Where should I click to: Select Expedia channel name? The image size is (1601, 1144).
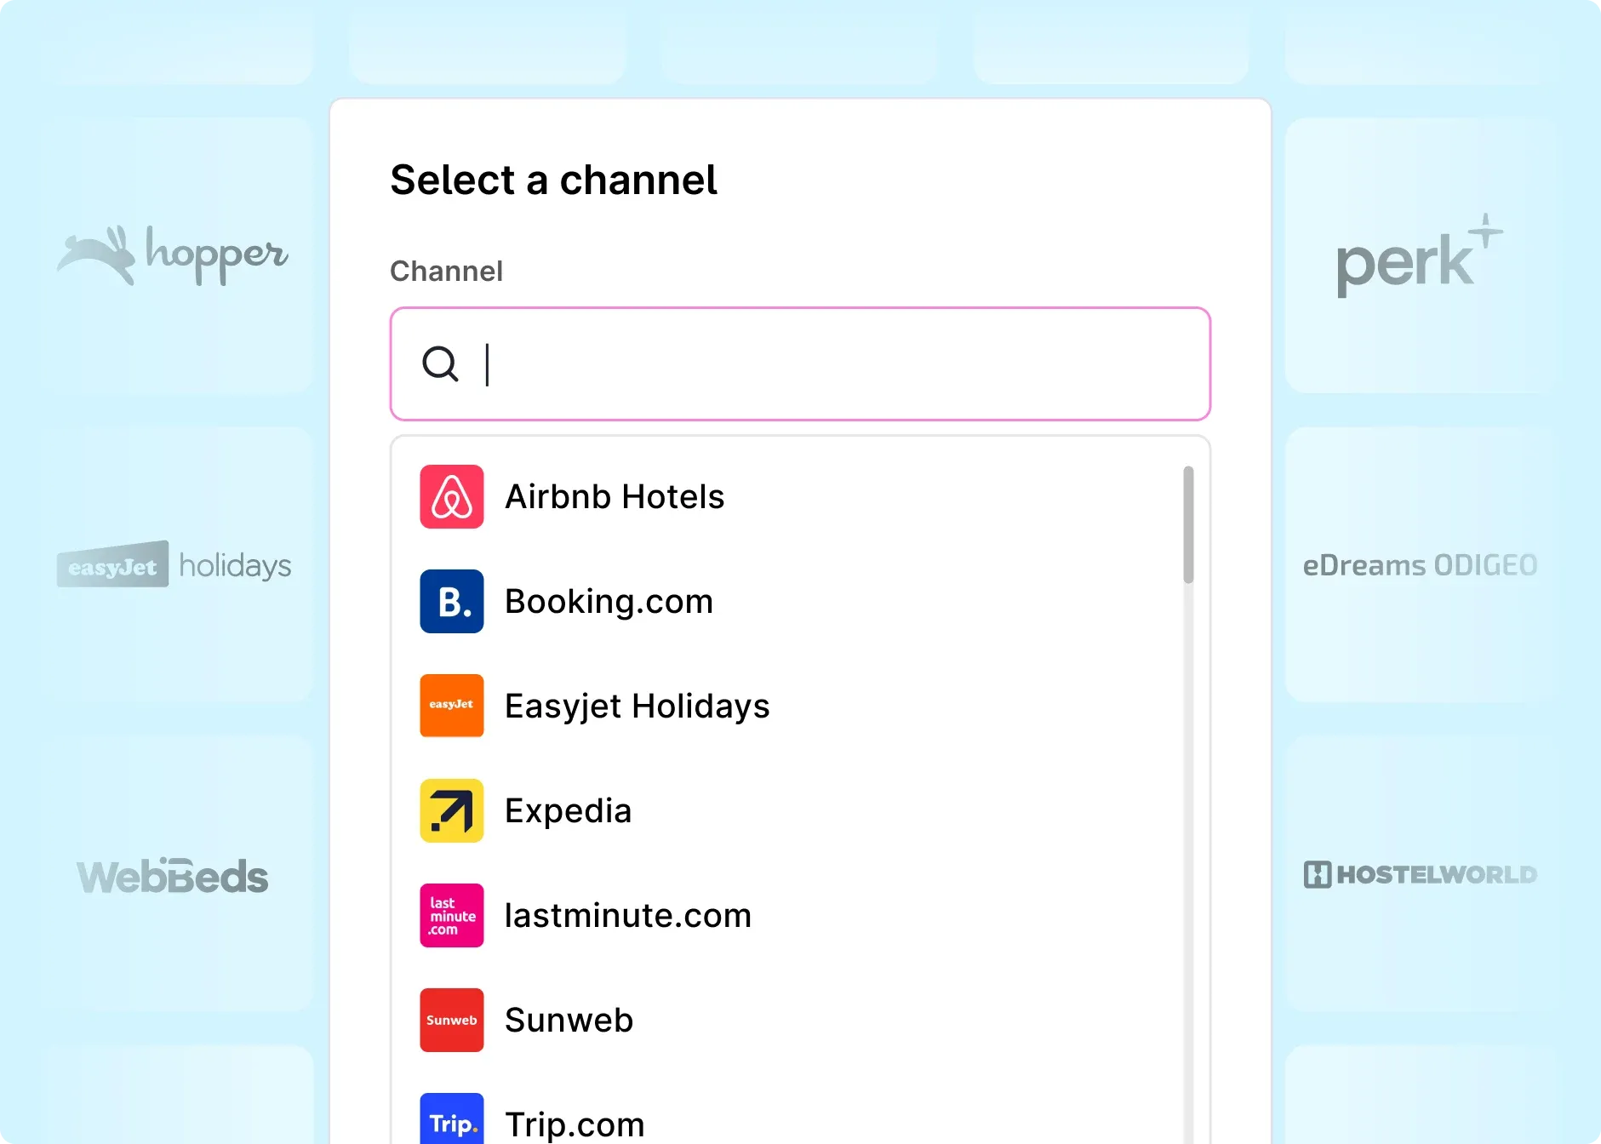[x=569, y=810]
